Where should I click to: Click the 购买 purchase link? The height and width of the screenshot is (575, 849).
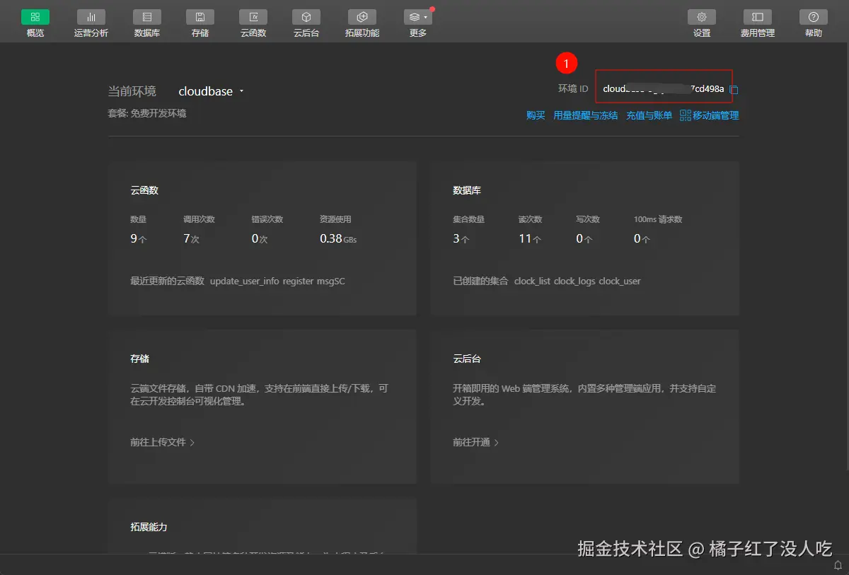tap(536, 115)
